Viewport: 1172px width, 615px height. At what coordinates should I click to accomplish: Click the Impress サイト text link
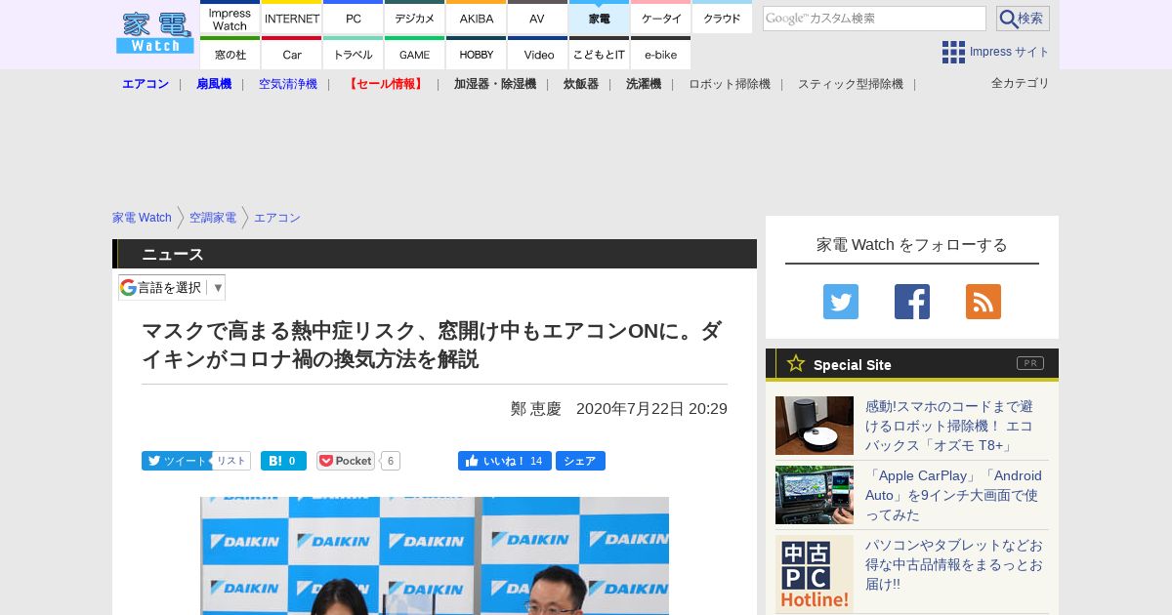point(1010,52)
